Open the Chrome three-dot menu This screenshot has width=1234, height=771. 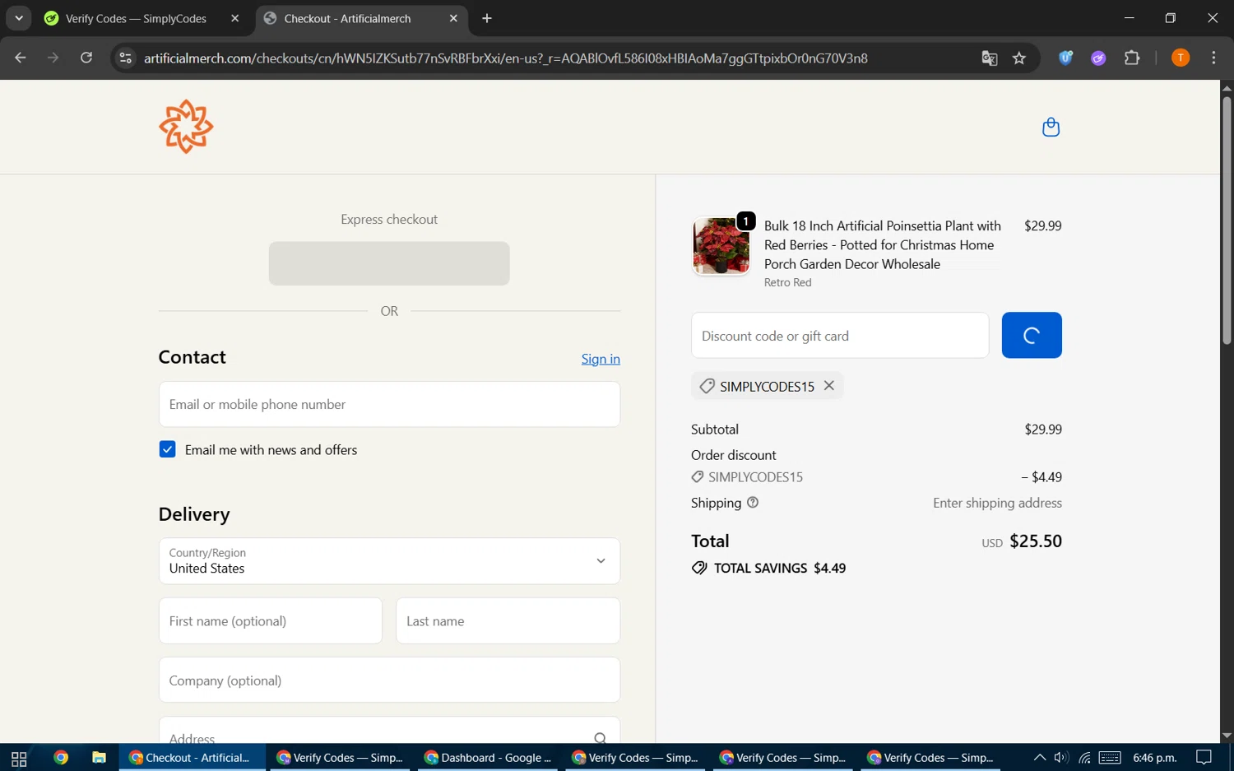1213,58
